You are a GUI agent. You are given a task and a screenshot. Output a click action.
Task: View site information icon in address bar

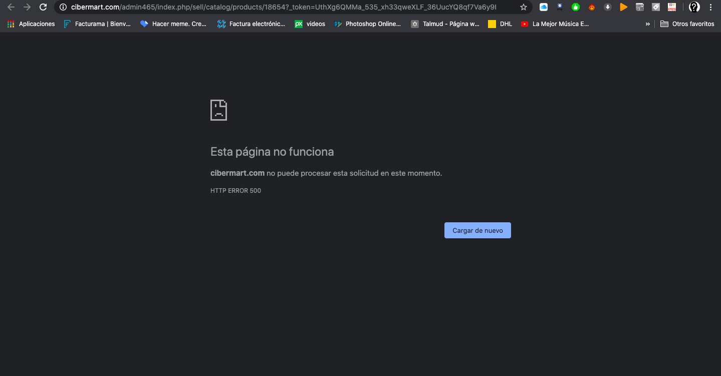click(63, 7)
